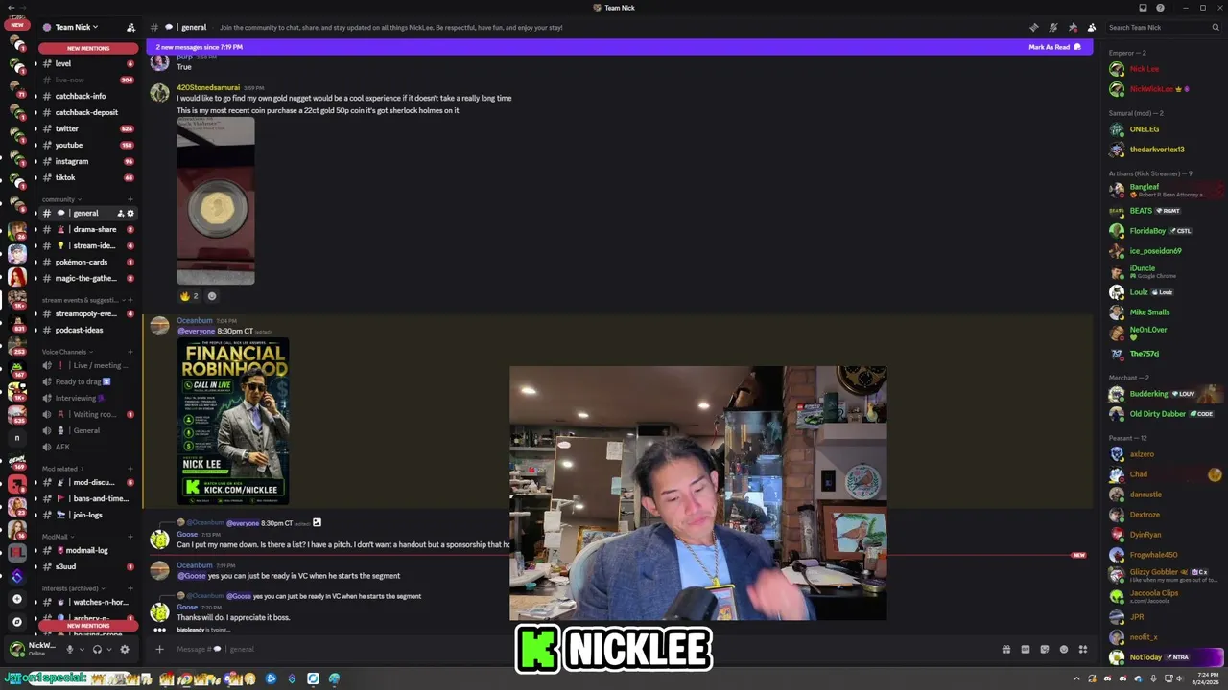The image size is (1228, 690).
Task: Jump to bottom NEW MENTIONS in channel list
Action: (x=88, y=626)
